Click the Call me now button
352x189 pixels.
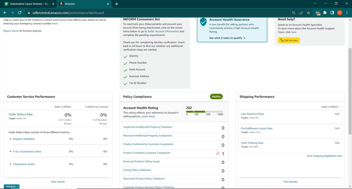click(289, 40)
